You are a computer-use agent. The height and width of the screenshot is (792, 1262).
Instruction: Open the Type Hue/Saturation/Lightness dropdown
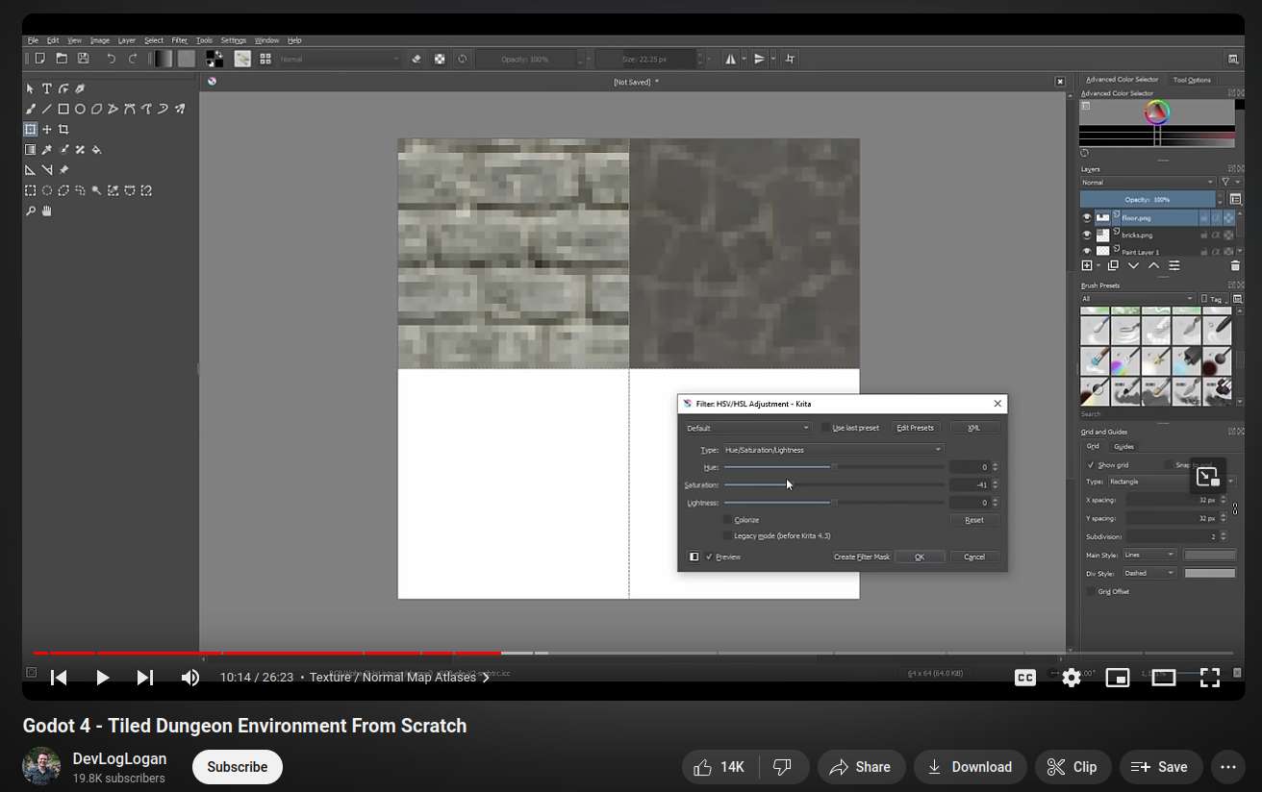pos(833,450)
